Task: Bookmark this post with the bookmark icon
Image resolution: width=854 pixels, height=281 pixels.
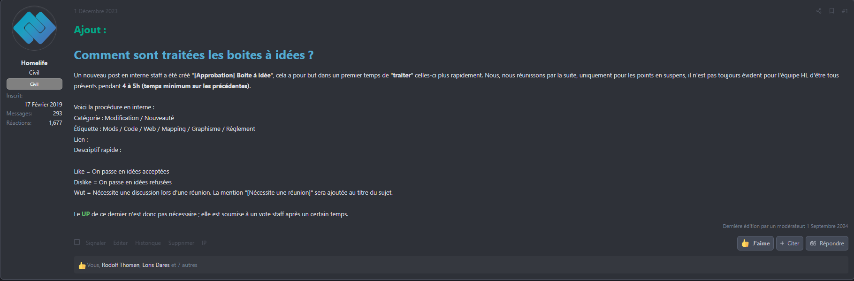Action: tap(831, 11)
